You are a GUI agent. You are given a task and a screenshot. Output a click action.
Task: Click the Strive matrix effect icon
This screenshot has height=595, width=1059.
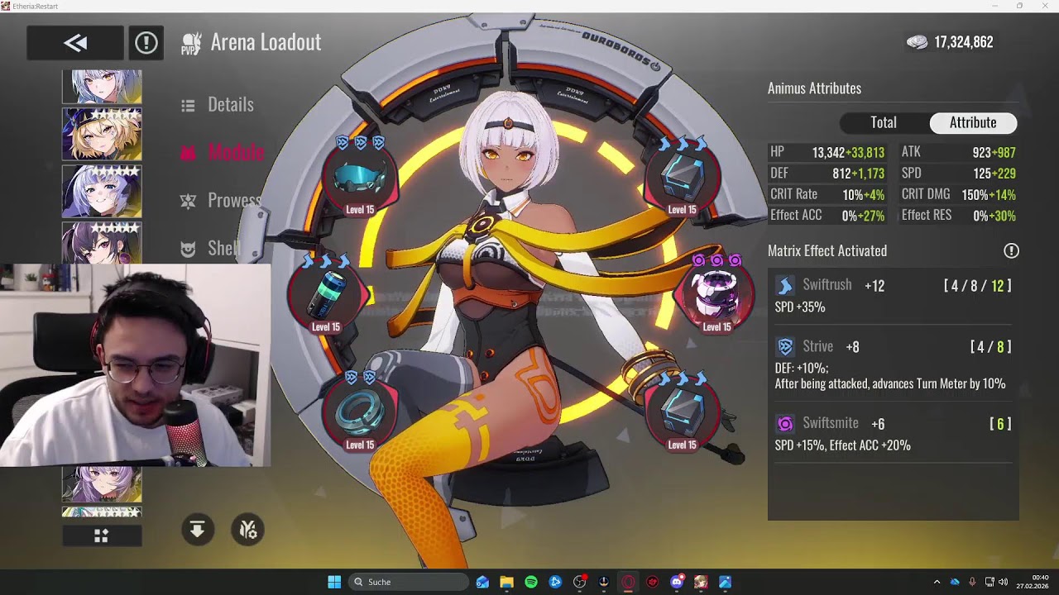tap(785, 347)
